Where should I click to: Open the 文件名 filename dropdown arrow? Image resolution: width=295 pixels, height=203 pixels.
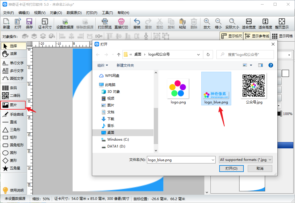(x=213, y=160)
